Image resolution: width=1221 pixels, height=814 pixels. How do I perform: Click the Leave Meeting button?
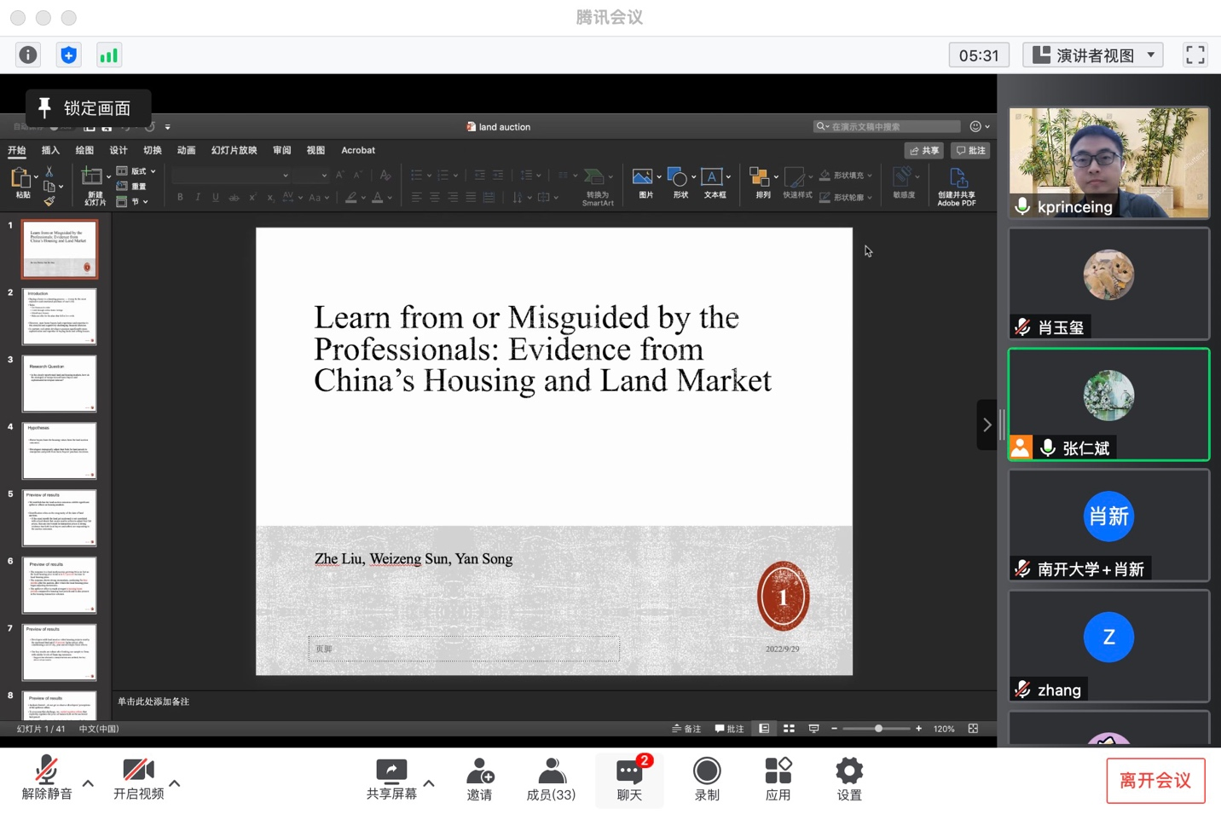(x=1155, y=781)
